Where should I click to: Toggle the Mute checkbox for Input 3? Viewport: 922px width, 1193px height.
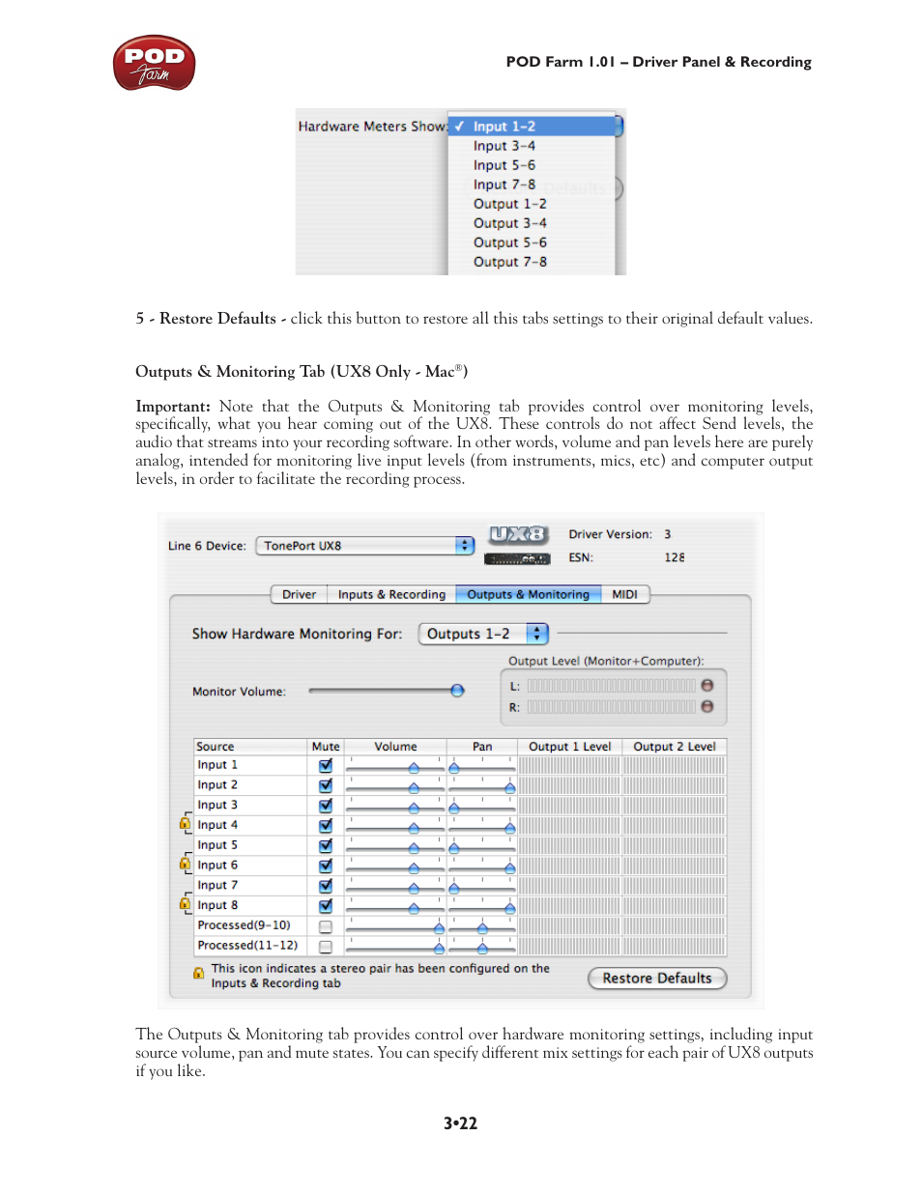coord(326,806)
